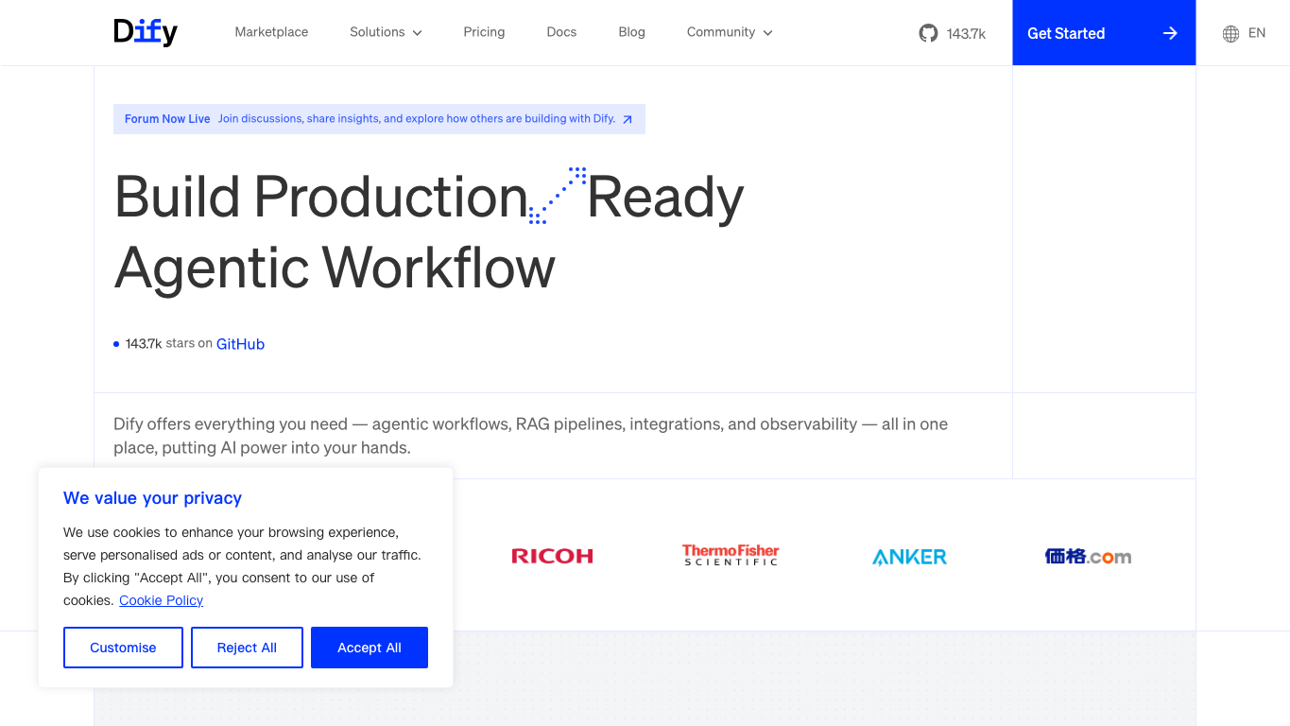The width and height of the screenshot is (1290, 726).
Task: Customise cookie preferences
Action: 123,648
